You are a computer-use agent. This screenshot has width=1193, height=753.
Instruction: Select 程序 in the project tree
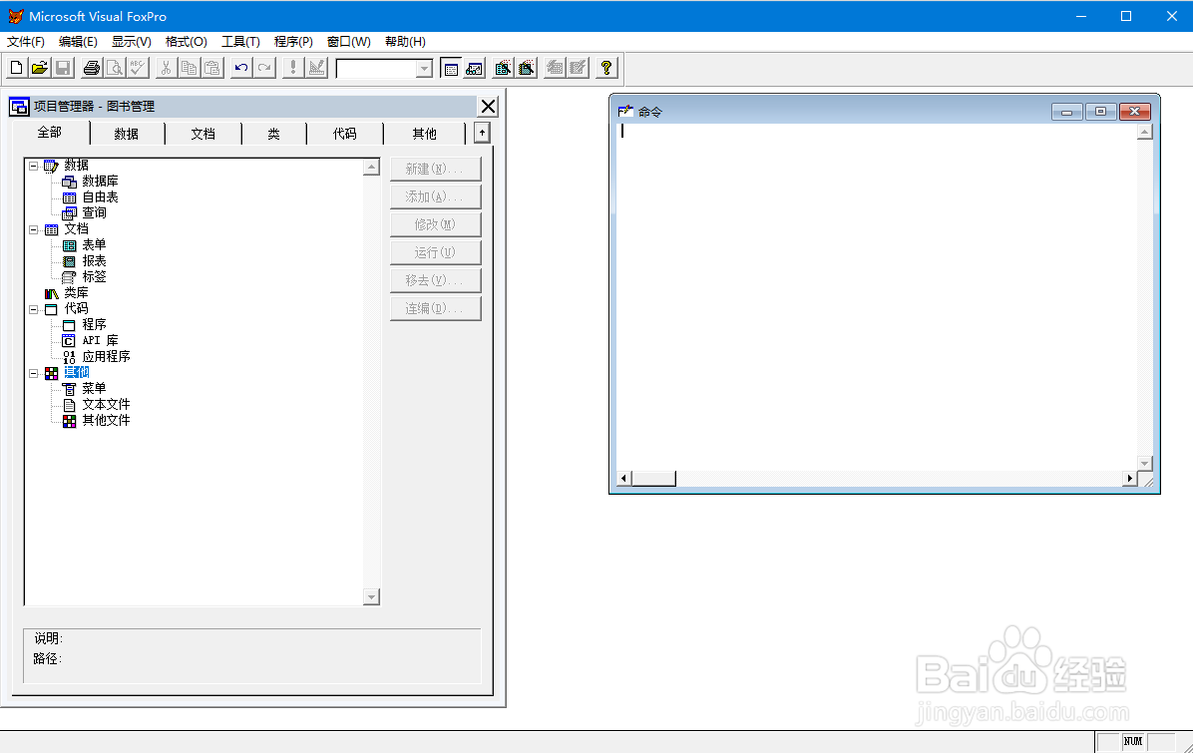pyautogui.click(x=95, y=325)
